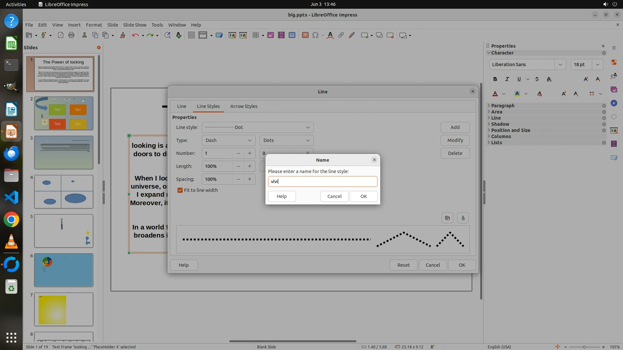Image resolution: width=623 pixels, height=350 pixels.
Task: Open Thunderbird from the dock
Action: click(11, 153)
